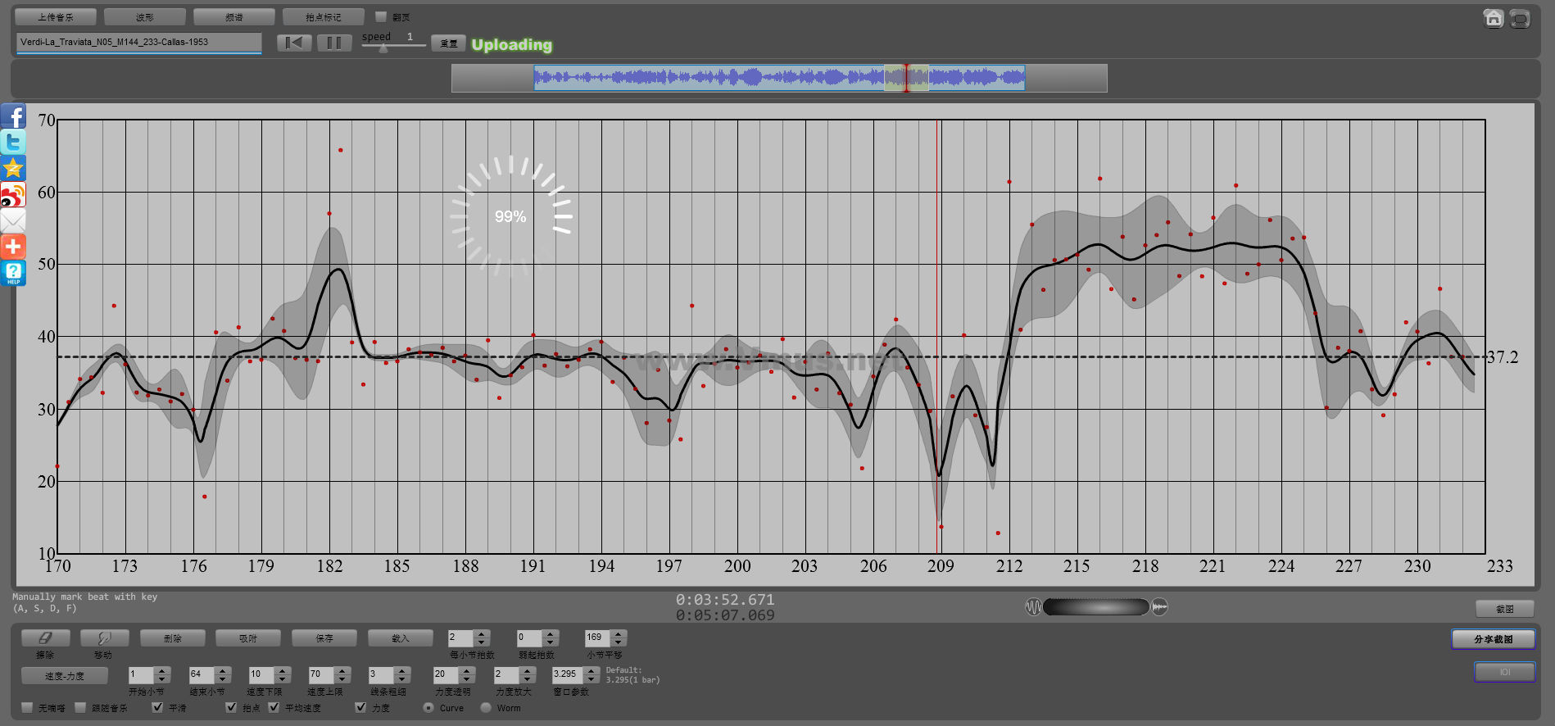Viewport: 1555px width, 726px height.
Task: Switch to the 频谱 spectrum view
Action: pos(233,17)
